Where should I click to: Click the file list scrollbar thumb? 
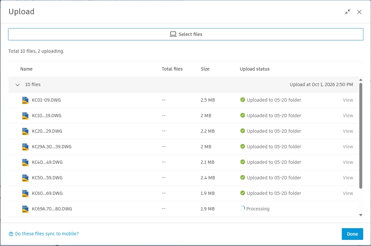tap(361, 136)
